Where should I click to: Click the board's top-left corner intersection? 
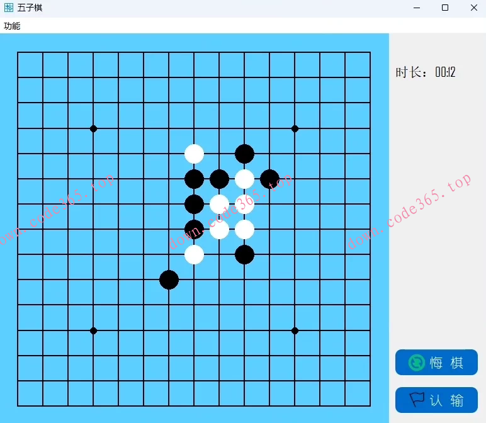tap(18, 53)
